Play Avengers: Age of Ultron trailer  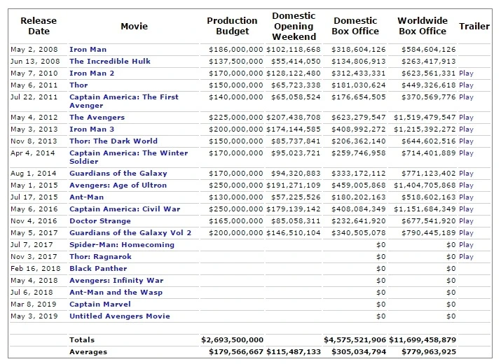[x=466, y=185]
